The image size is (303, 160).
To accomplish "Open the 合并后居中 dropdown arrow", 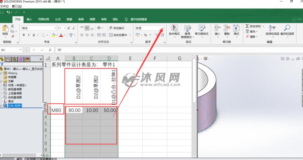I will (130, 35).
